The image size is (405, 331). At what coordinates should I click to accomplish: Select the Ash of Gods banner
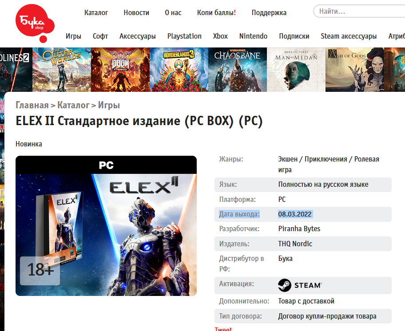[355, 70]
